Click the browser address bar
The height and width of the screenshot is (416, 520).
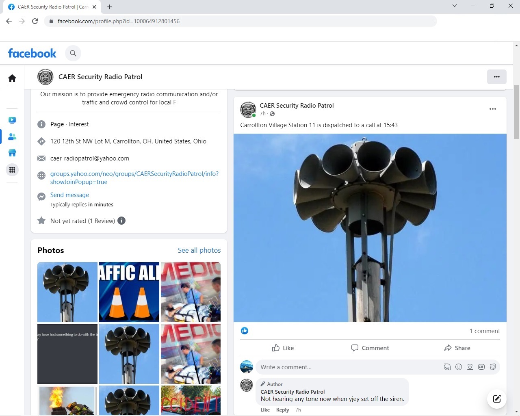click(x=240, y=21)
